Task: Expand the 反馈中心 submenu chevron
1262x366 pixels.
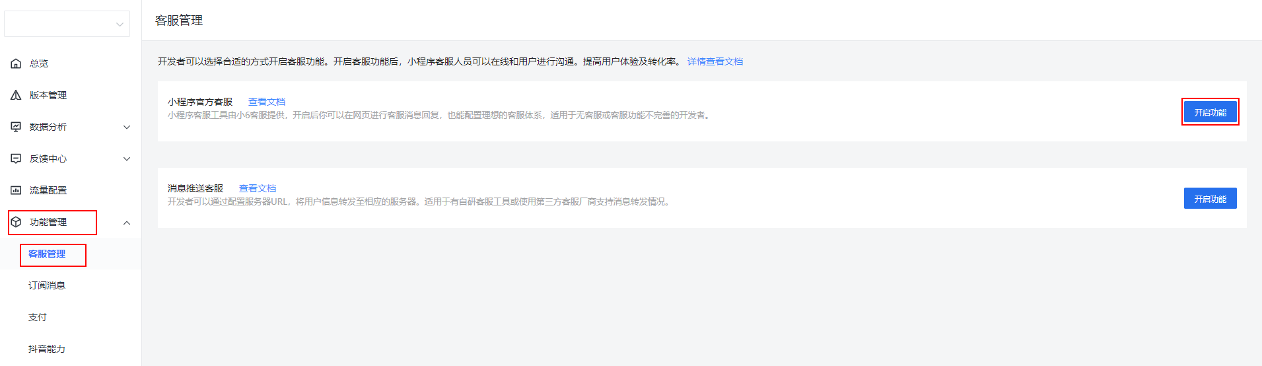Action: (127, 159)
